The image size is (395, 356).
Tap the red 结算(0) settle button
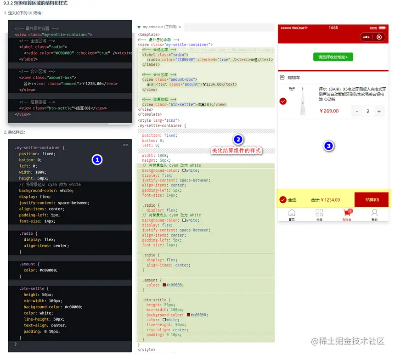tap(372, 200)
